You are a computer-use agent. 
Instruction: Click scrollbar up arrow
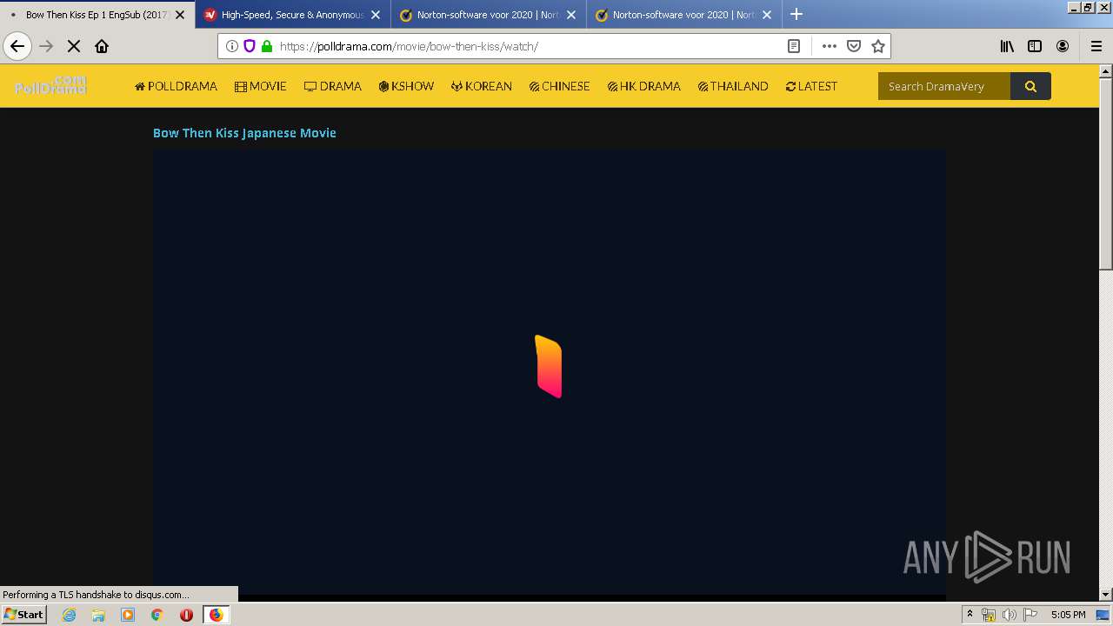tap(1106, 71)
